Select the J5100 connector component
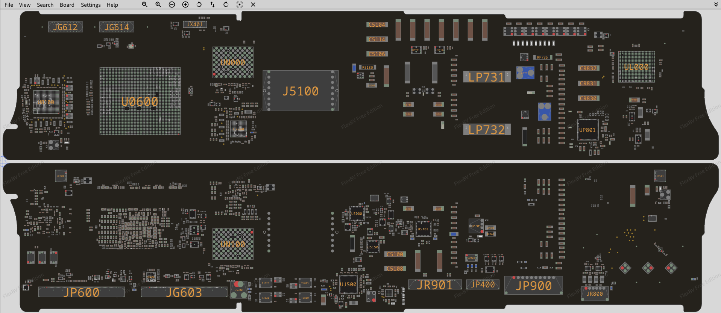This screenshot has height=313, width=721. pos(301,91)
